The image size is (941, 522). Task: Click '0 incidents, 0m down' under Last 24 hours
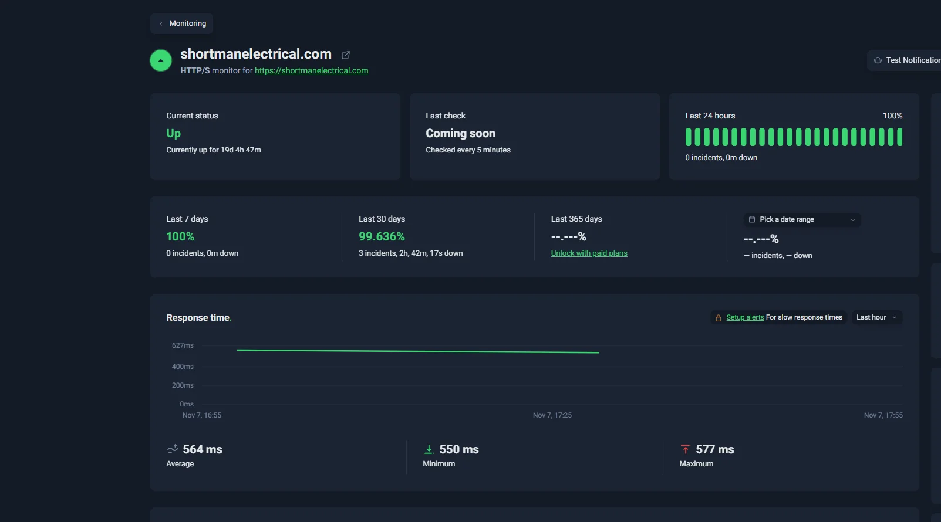721,158
